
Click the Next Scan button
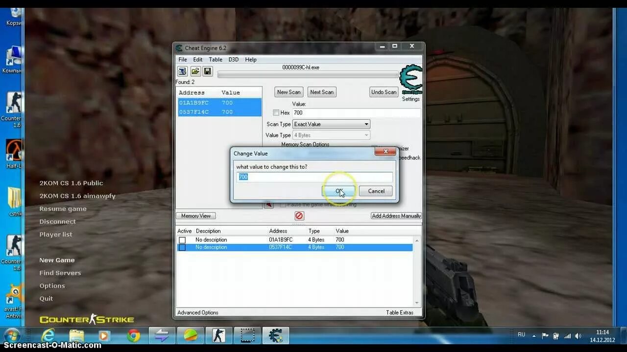coord(322,92)
